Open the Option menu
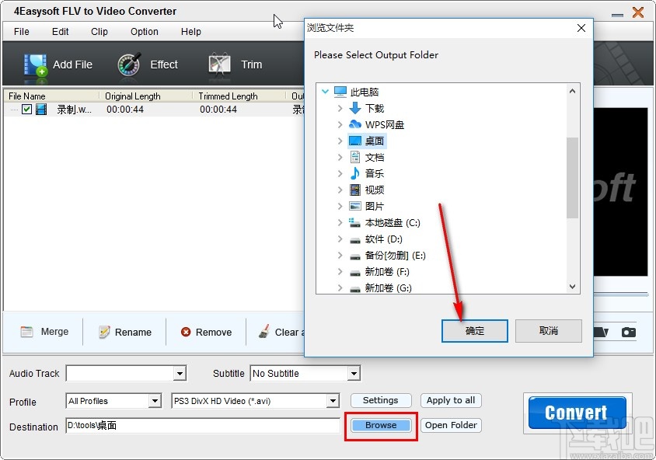Viewport: 656px width, 460px height. [144, 32]
